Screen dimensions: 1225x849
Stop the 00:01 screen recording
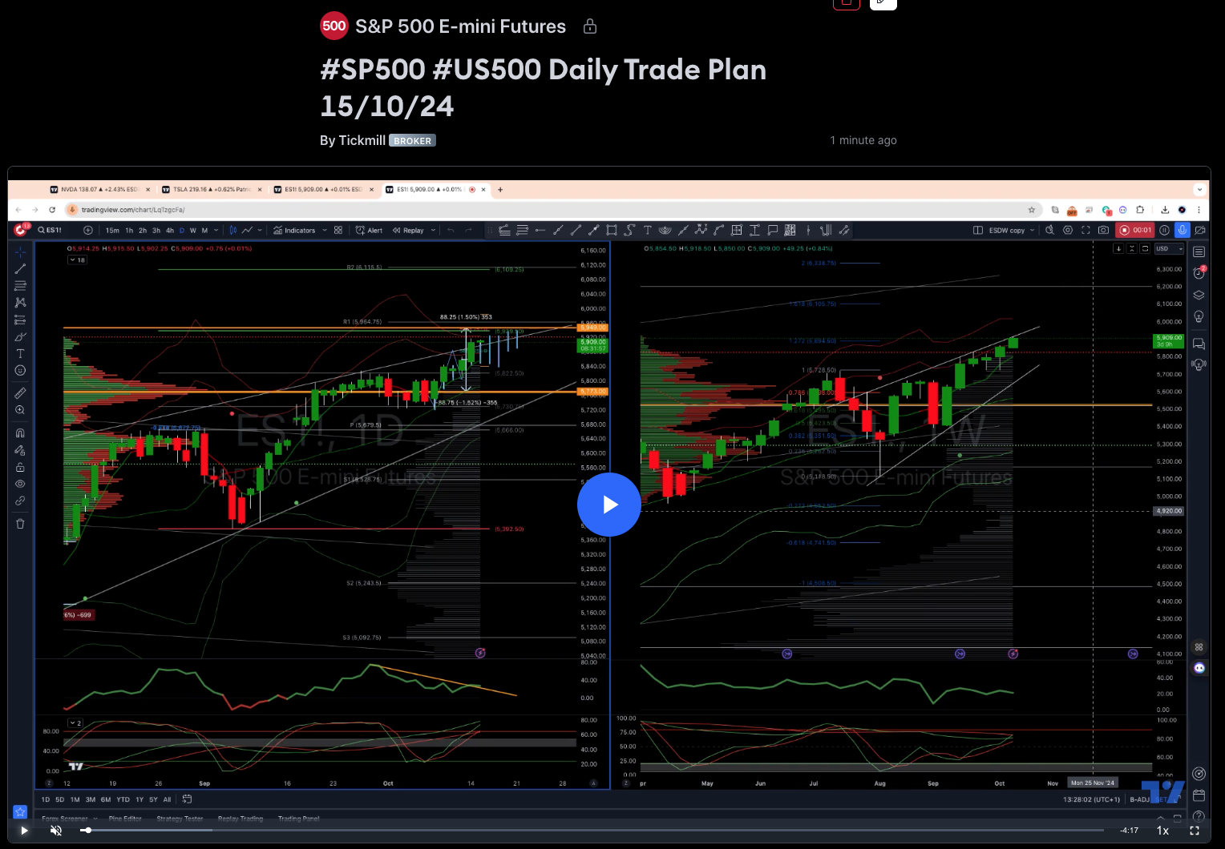click(x=1135, y=230)
